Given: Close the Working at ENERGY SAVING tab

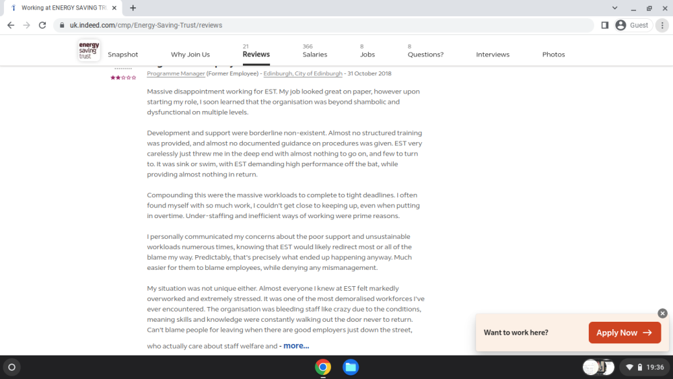Looking at the screenshot, I should (114, 7).
